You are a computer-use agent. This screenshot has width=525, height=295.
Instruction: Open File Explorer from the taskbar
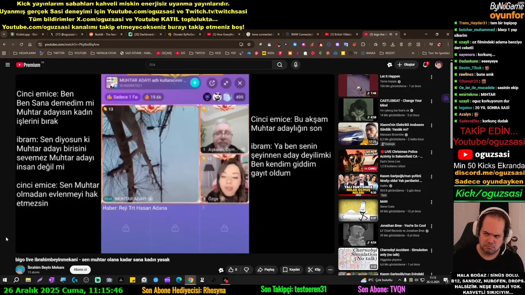click(28, 280)
